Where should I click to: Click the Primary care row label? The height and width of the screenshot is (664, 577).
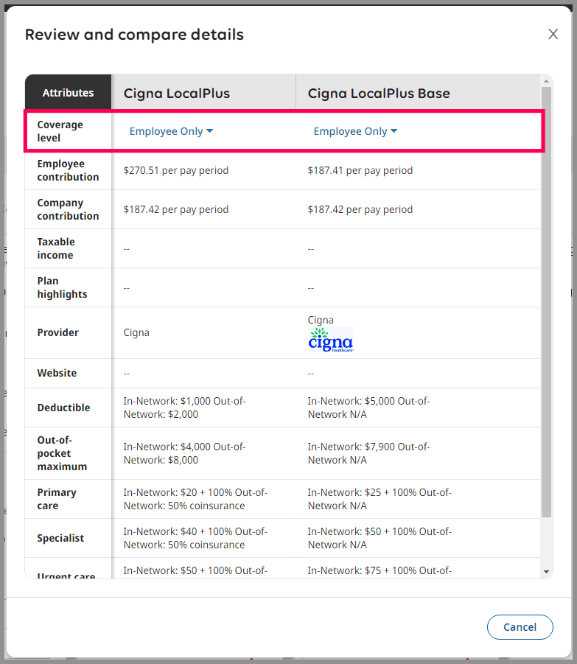[57, 499]
